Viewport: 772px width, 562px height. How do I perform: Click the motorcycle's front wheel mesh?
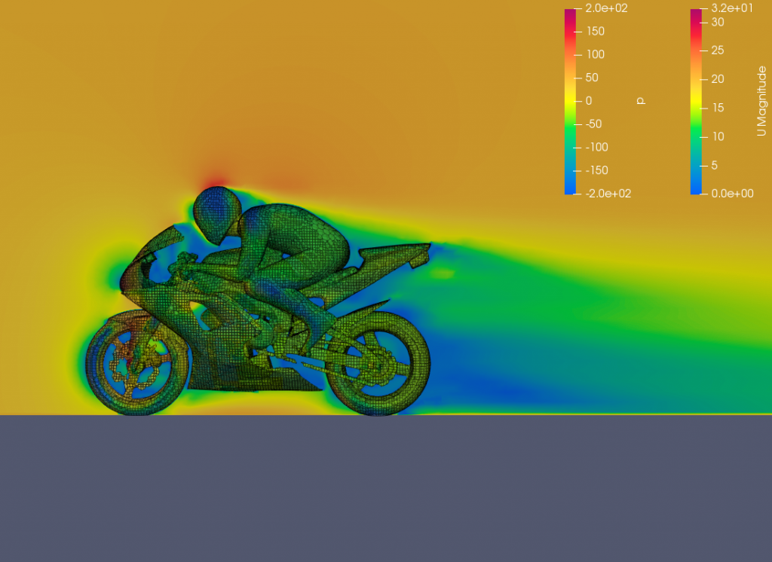point(137,363)
